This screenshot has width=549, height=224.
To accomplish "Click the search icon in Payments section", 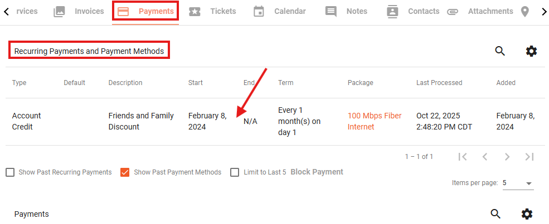I will [x=495, y=214].
